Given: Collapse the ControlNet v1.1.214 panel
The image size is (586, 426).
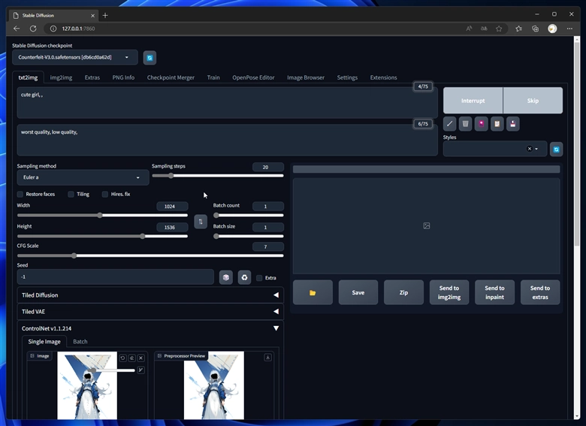Looking at the screenshot, I should click(276, 328).
